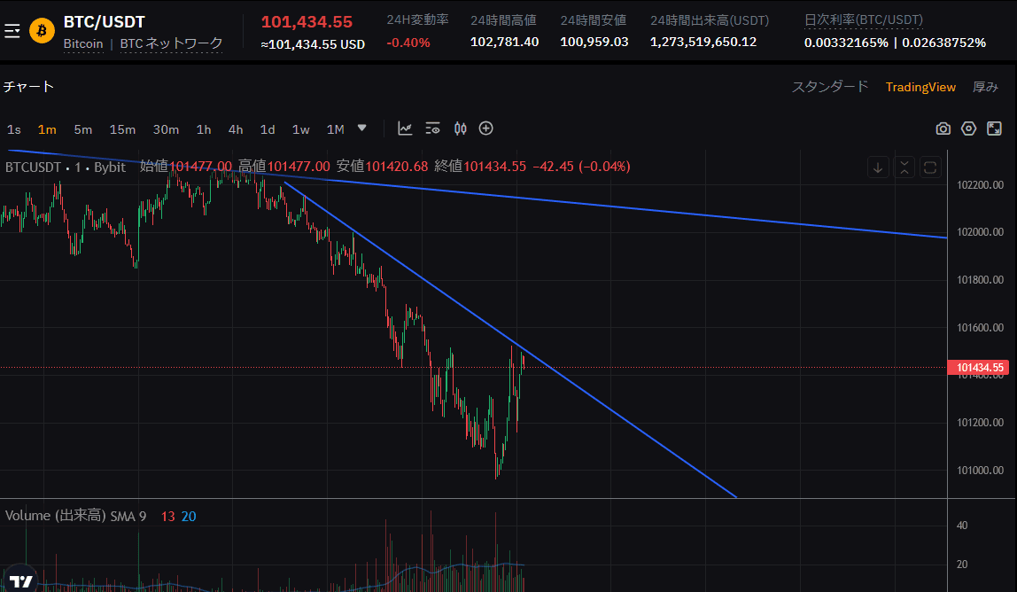Viewport: 1017px width, 592px height.
Task: Click the orange Bitcoin coin logo
Action: click(42, 32)
